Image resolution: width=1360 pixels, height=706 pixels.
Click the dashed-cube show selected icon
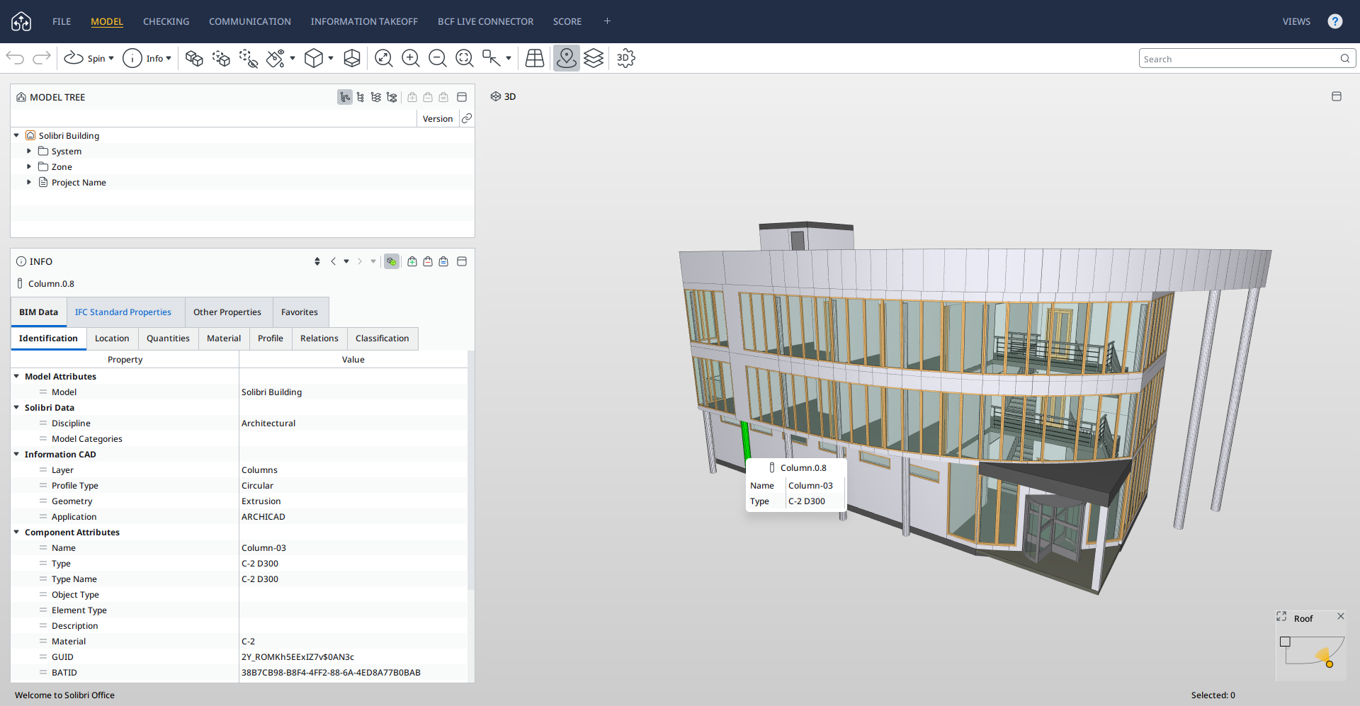(221, 58)
